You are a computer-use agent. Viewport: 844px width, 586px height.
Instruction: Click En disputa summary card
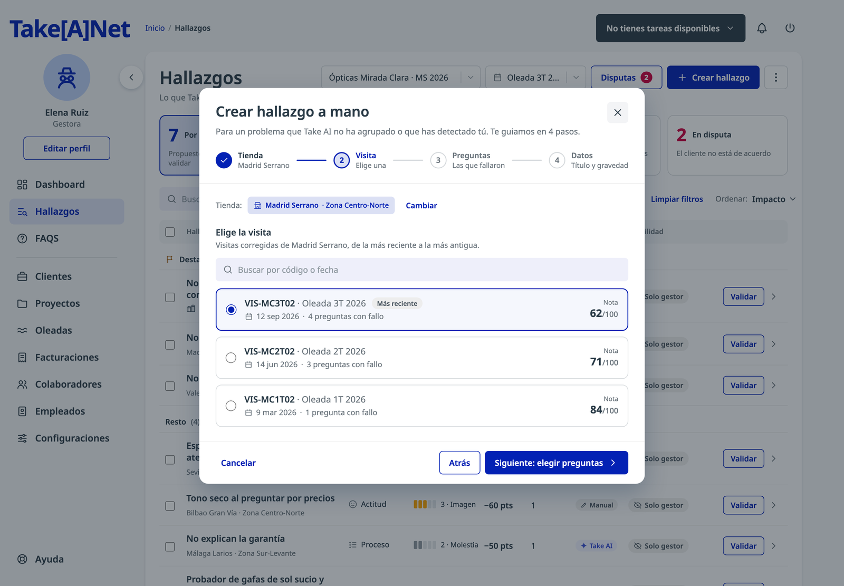pos(727,145)
